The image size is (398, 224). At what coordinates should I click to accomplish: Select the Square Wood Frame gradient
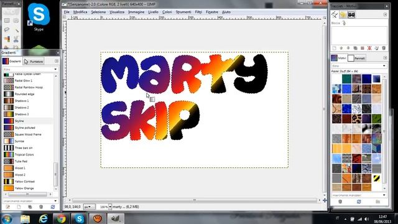click(28, 134)
